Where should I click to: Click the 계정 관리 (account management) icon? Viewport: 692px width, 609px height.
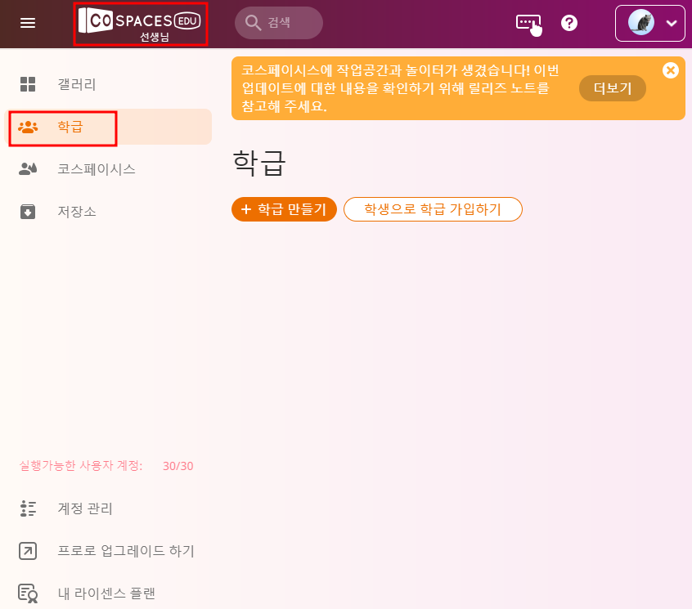pos(27,508)
